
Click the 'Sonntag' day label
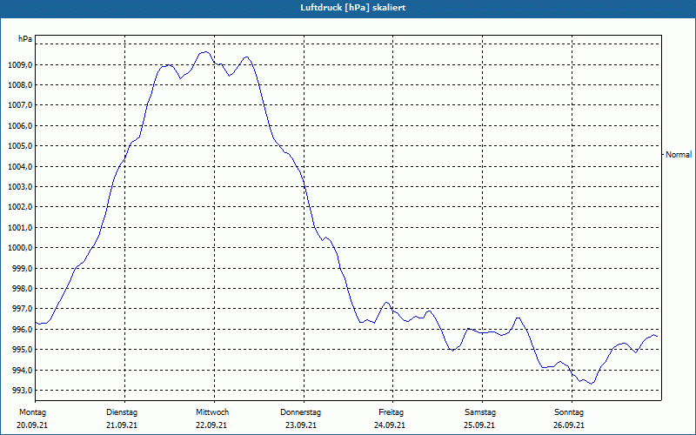tap(569, 412)
